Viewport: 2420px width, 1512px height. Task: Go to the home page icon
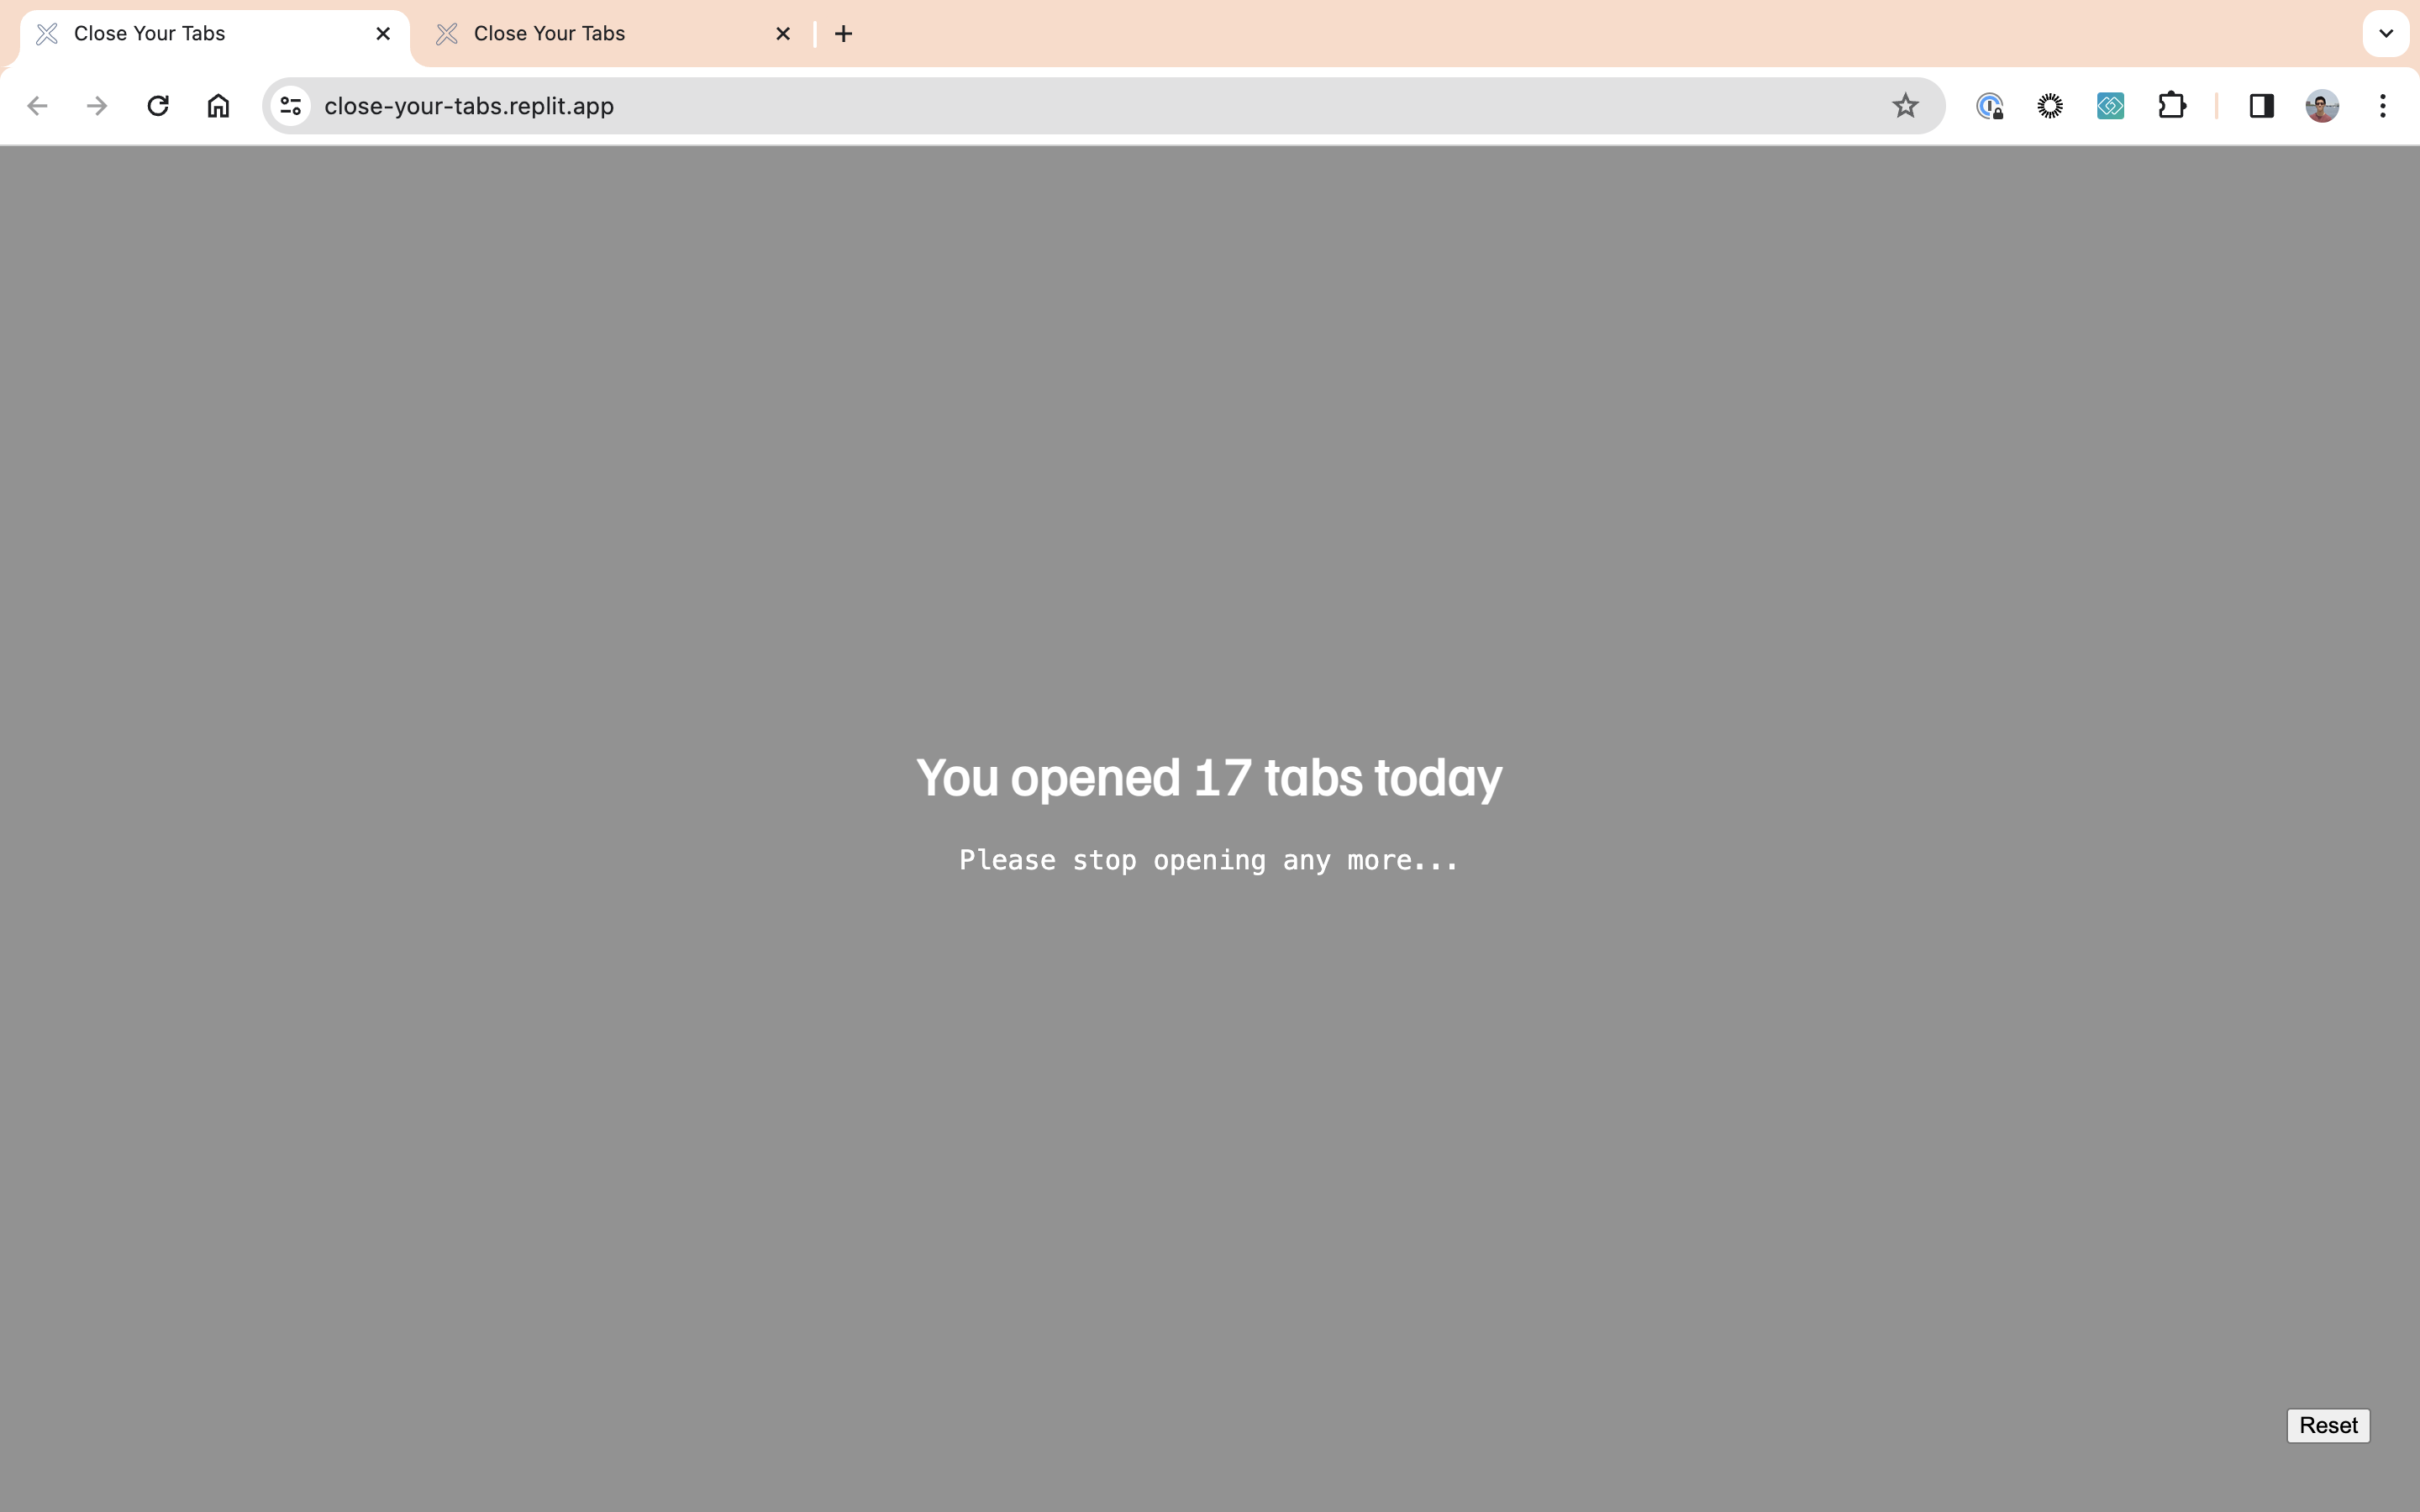(x=218, y=106)
